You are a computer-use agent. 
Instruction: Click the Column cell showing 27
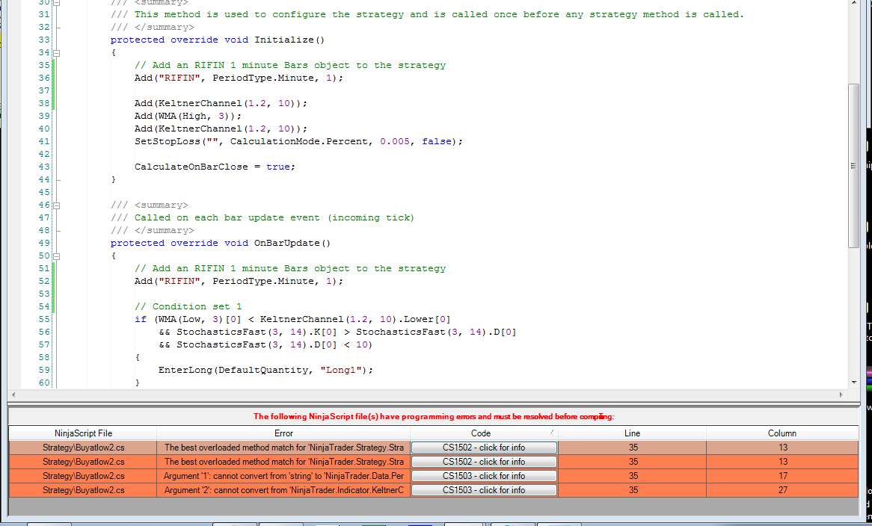782,490
